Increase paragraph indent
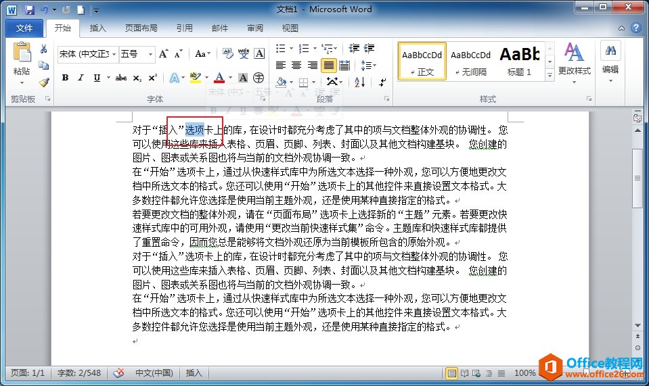 [x=370, y=49]
